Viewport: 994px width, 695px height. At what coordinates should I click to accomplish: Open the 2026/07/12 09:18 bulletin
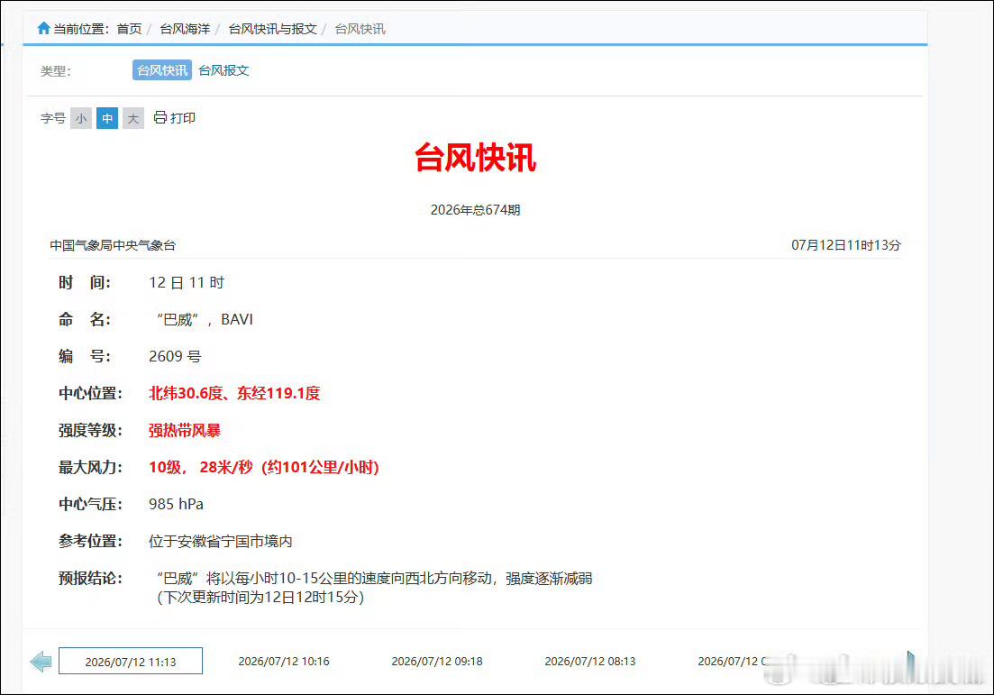(x=437, y=662)
